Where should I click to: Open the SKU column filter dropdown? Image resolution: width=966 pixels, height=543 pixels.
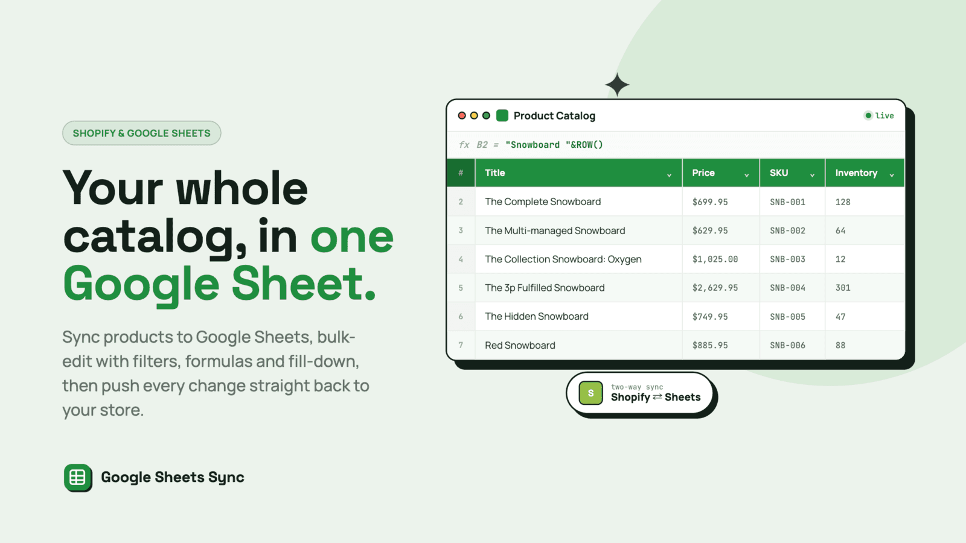point(812,175)
